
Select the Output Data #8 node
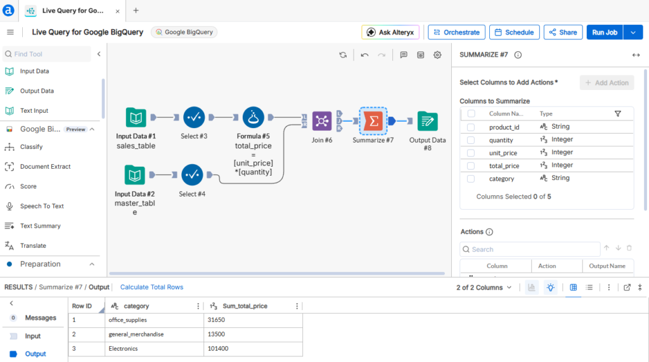pos(427,121)
